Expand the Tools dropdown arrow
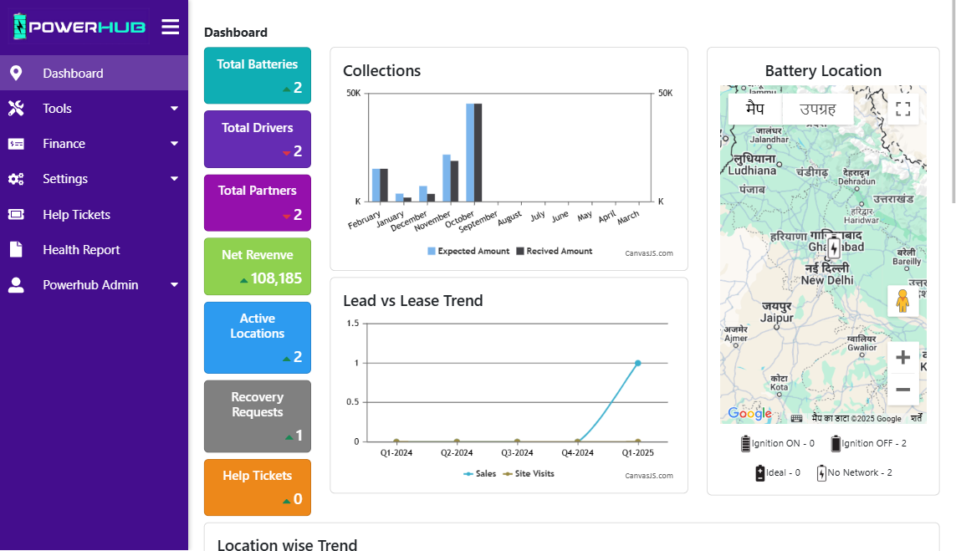The image size is (956, 551). pyautogui.click(x=174, y=109)
